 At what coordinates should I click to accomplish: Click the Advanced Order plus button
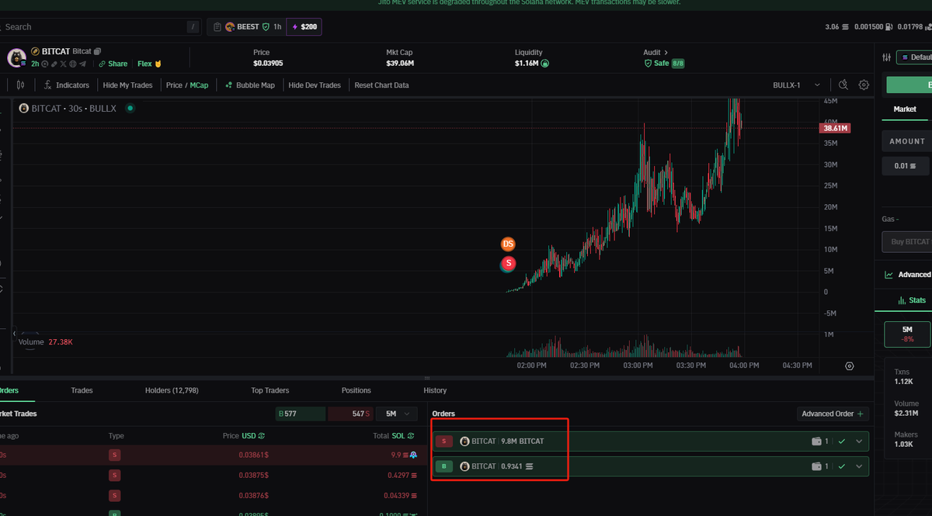click(x=833, y=414)
